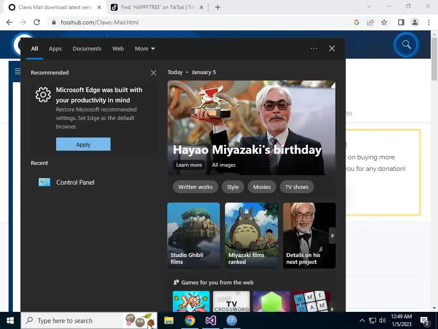Screen dimensions: 438x329
Task: Click the Chrome back arrow
Action: pos(9,22)
